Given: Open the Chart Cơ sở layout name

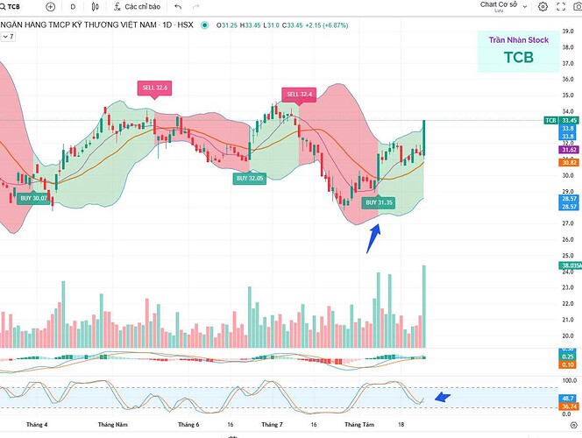Looking at the screenshot, I should coord(499,5).
